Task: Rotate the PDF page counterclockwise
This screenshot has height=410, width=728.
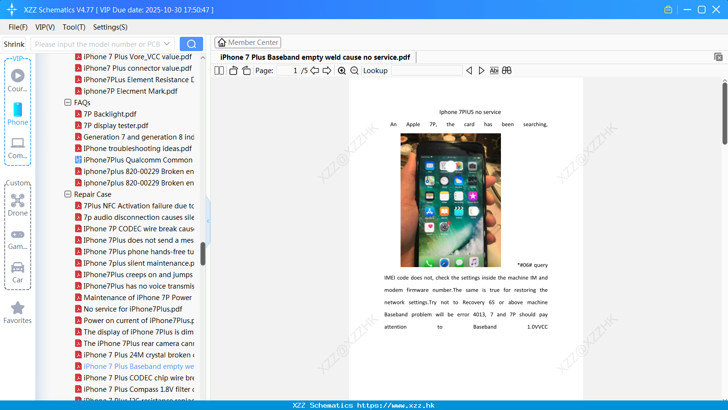Action: pos(233,71)
